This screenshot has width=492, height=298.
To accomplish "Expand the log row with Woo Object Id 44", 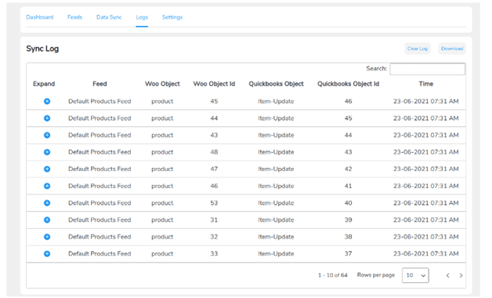I will (47, 118).
